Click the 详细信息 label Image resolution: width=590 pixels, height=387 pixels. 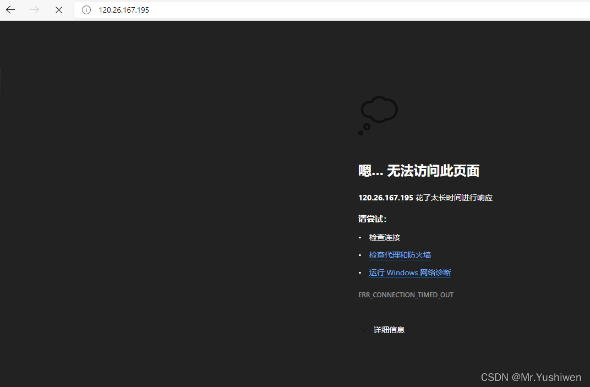389,330
